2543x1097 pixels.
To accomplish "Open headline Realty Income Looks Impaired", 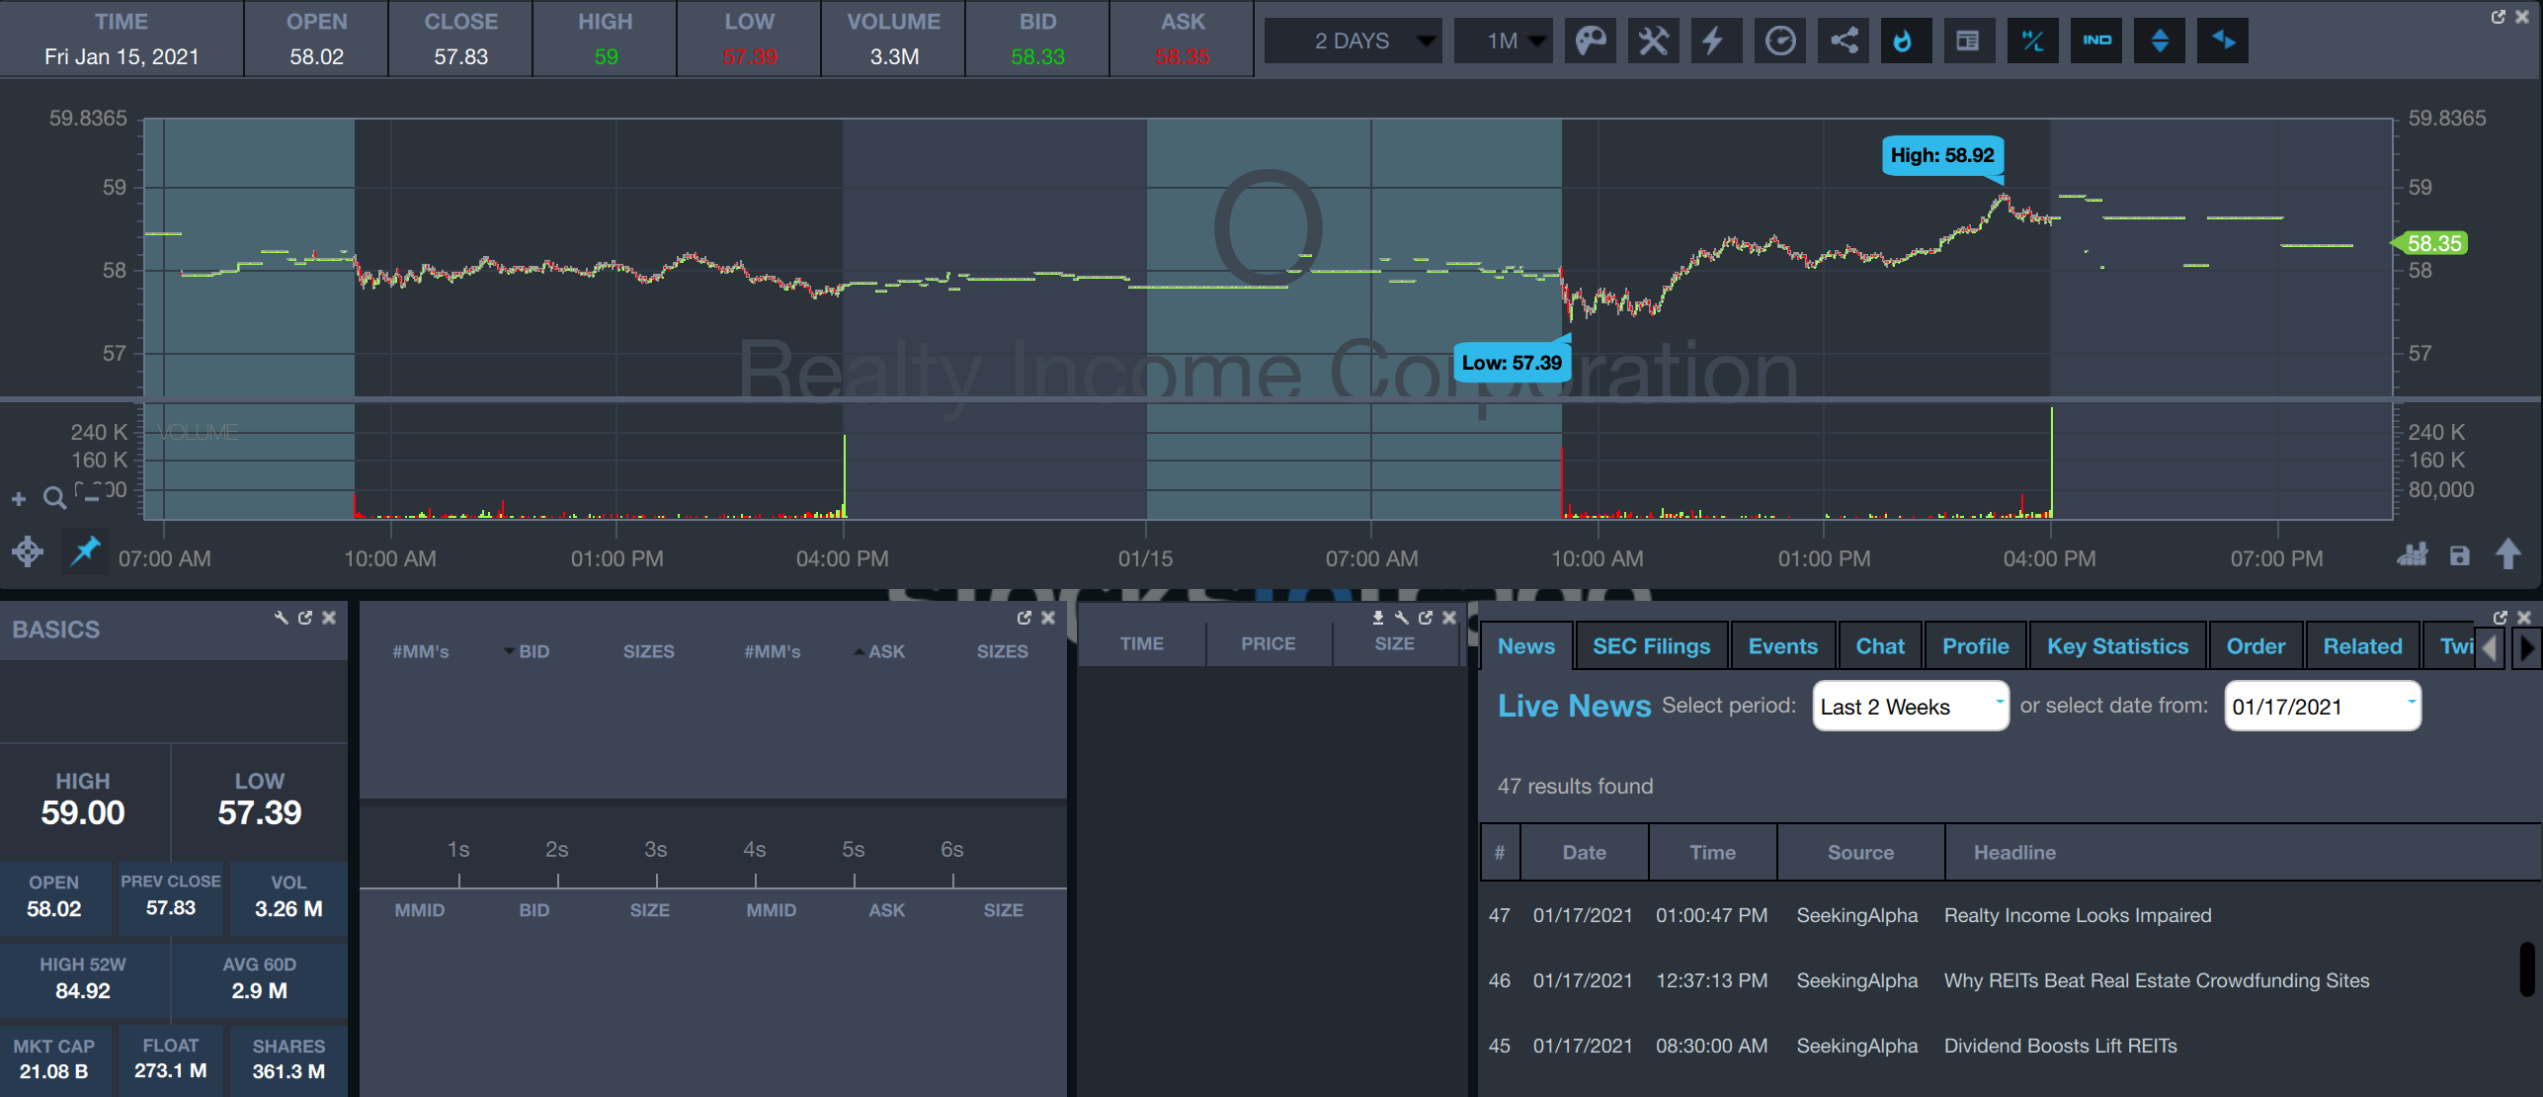I will coord(2078,915).
